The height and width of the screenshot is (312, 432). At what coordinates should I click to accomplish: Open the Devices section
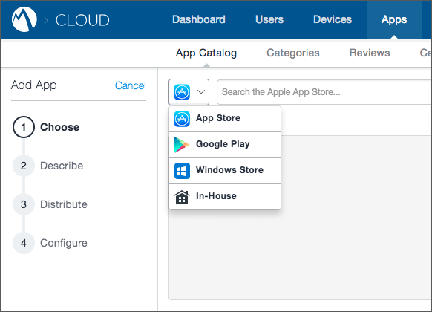333,19
